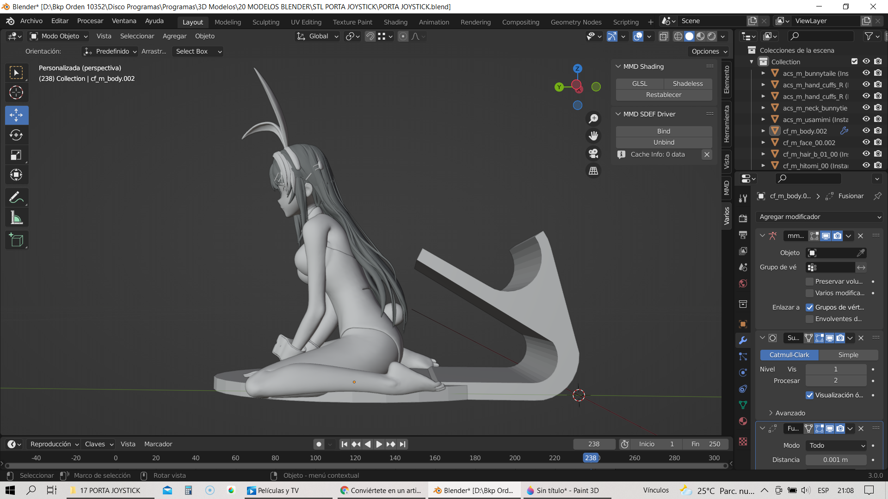Click the Bind button
888x499 pixels.
pos(664,131)
